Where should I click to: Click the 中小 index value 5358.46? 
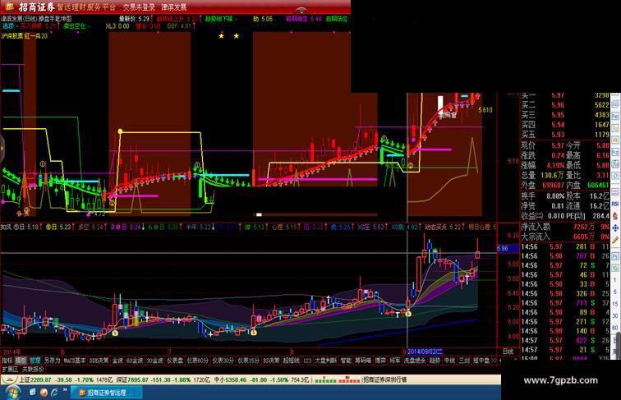(235, 379)
